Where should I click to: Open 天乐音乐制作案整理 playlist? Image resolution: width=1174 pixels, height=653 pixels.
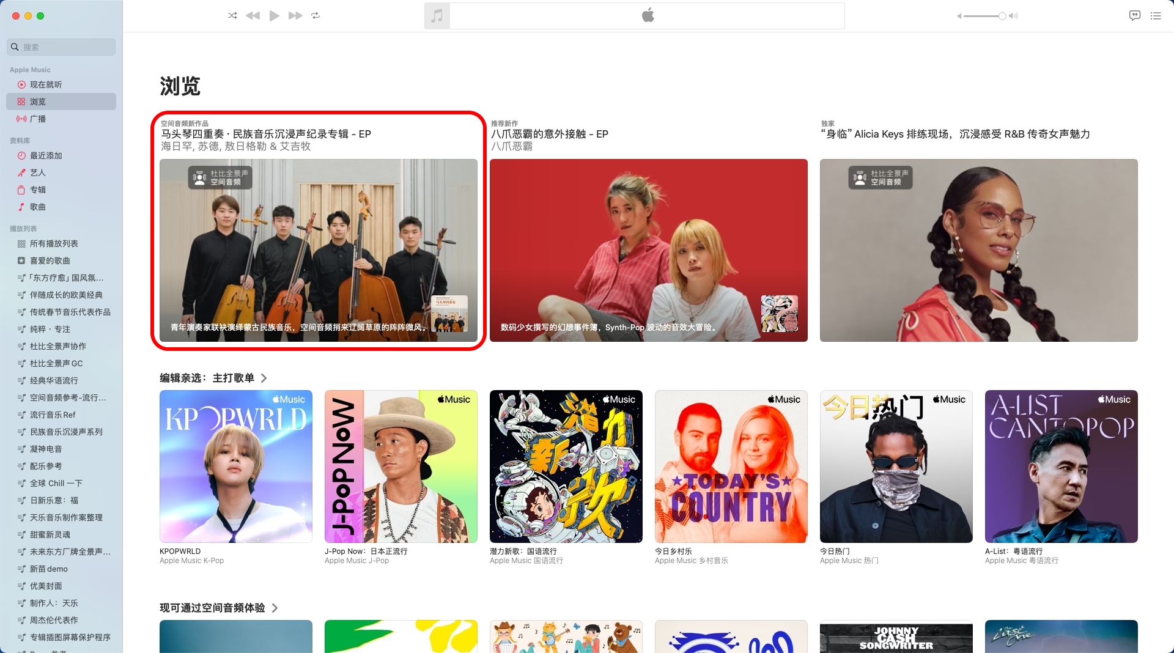coord(61,517)
